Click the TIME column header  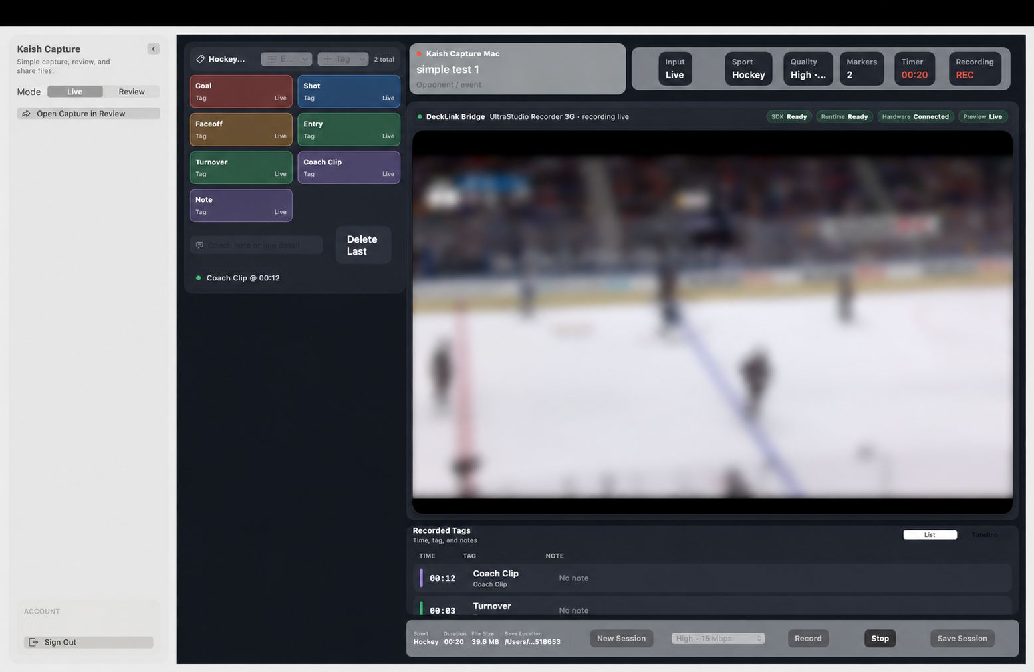(x=427, y=556)
